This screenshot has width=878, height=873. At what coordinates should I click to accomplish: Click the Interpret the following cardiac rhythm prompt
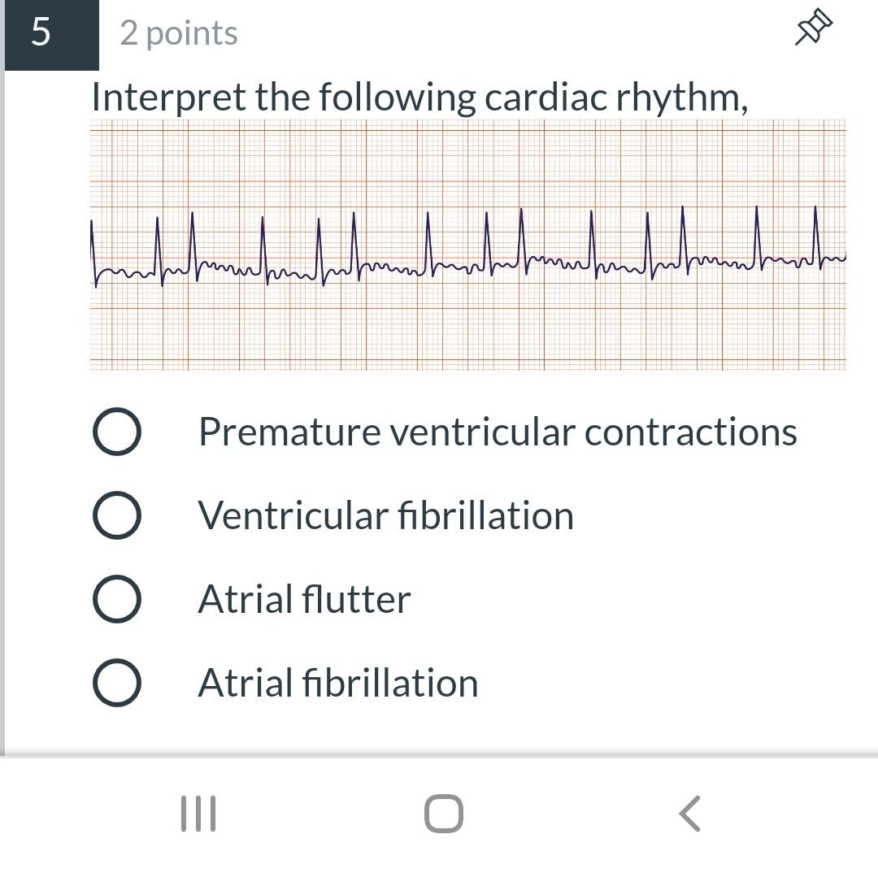click(420, 98)
